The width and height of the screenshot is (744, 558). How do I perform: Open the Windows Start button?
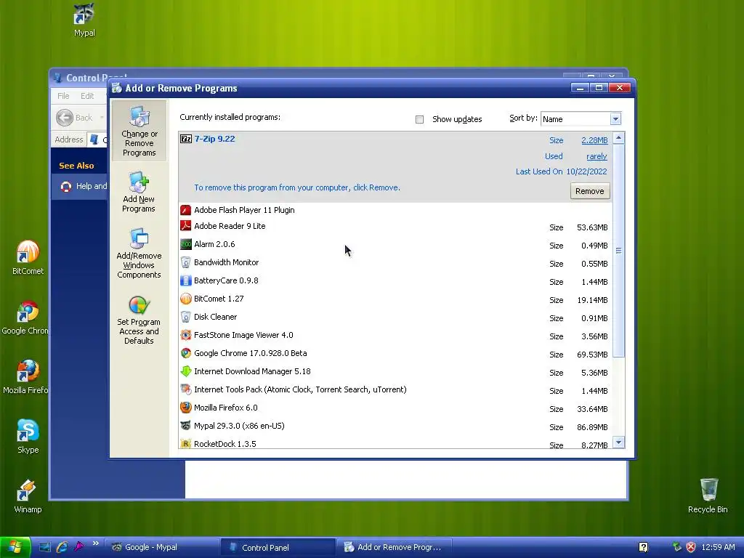tap(15, 547)
